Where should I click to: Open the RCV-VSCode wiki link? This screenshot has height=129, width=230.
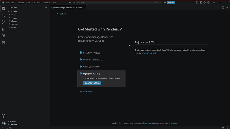point(148,53)
